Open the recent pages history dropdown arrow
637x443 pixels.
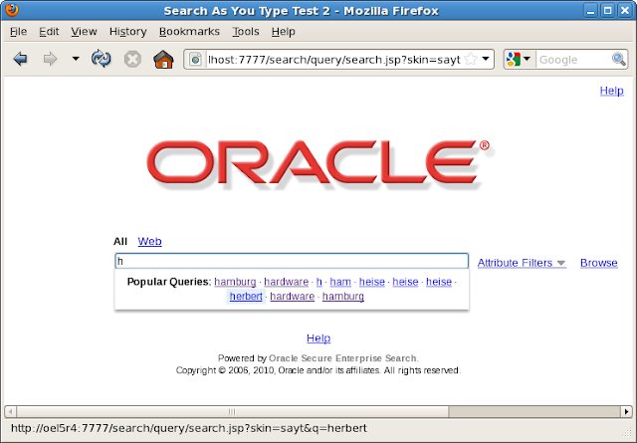[x=76, y=59]
